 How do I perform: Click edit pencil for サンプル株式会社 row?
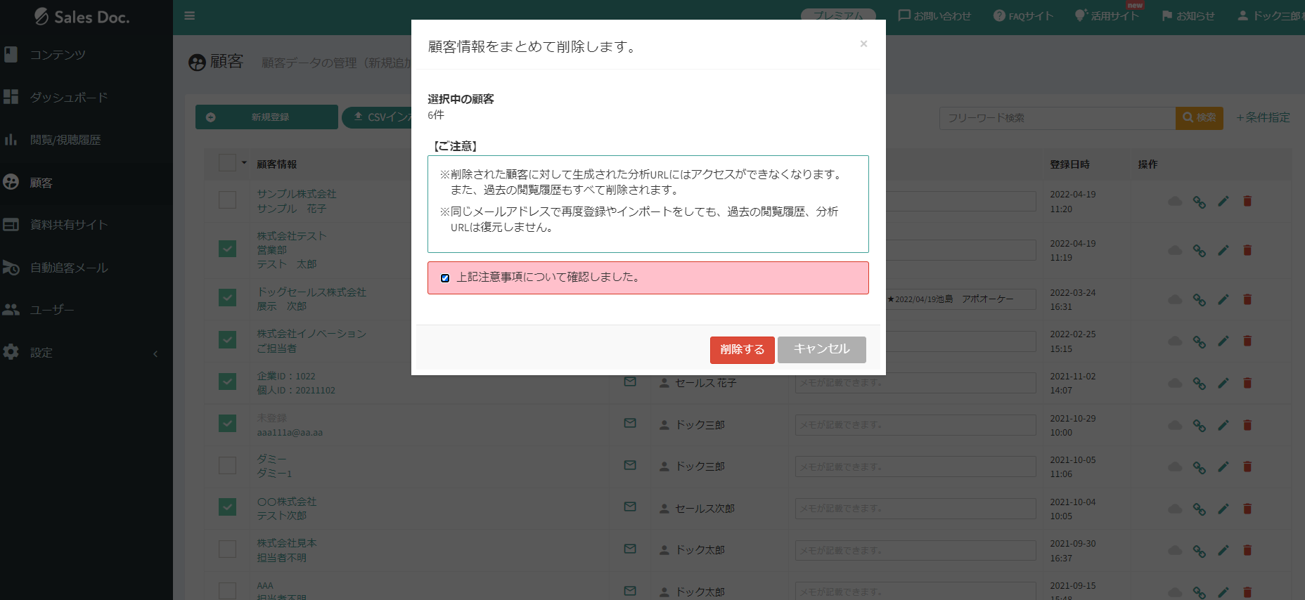point(1223,202)
